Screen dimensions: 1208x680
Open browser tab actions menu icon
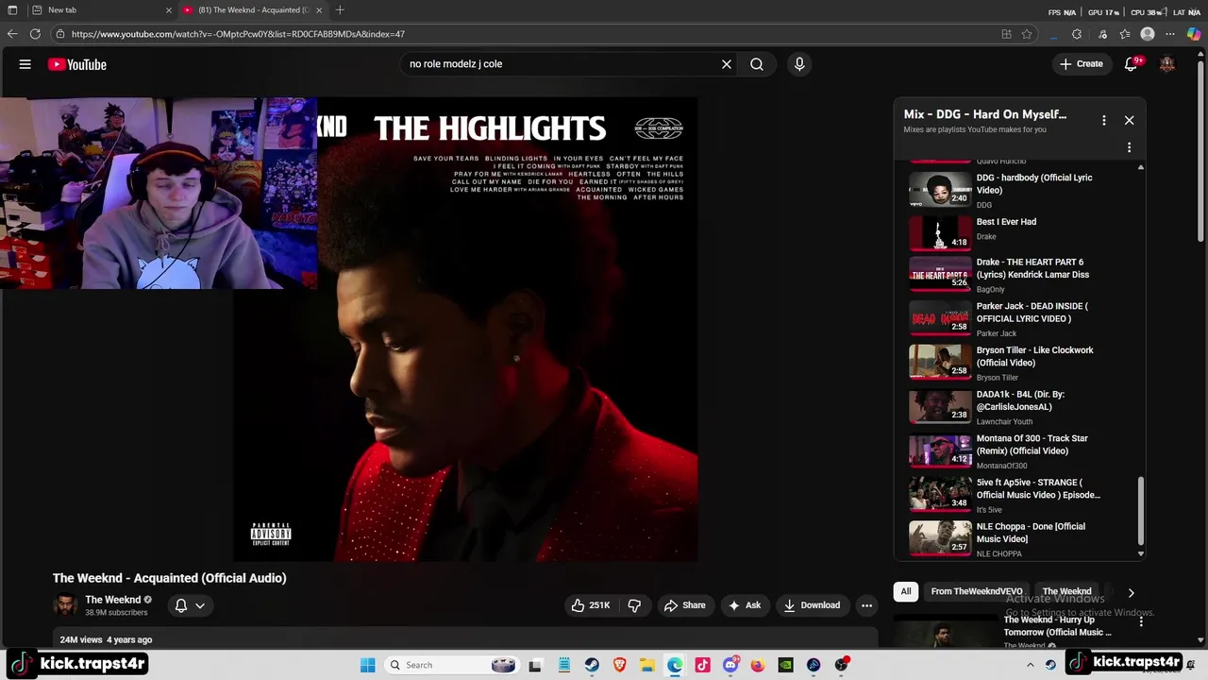[x=12, y=10]
